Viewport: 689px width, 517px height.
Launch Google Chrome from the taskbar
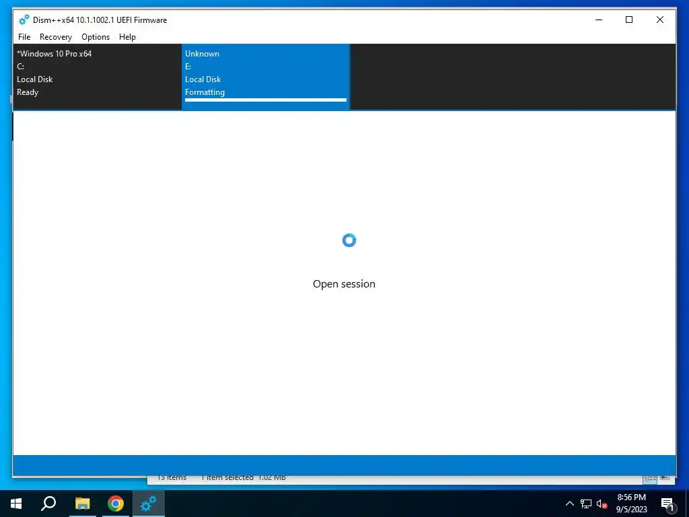116,504
